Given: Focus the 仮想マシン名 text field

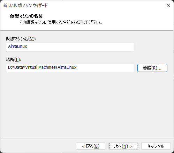Looking at the screenshot, I should (x=70, y=47).
